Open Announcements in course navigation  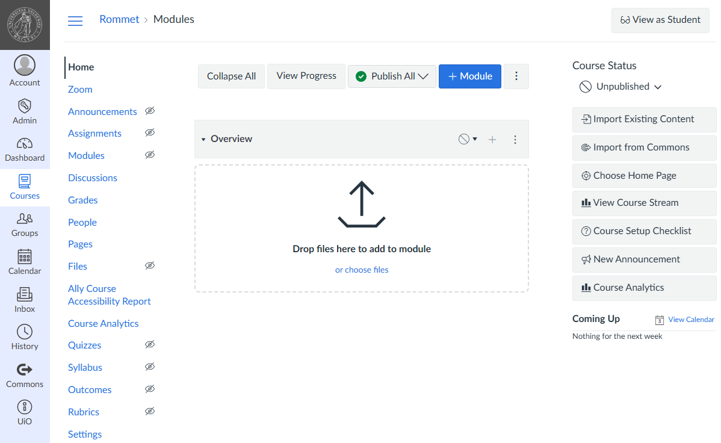tap(102, 112)
